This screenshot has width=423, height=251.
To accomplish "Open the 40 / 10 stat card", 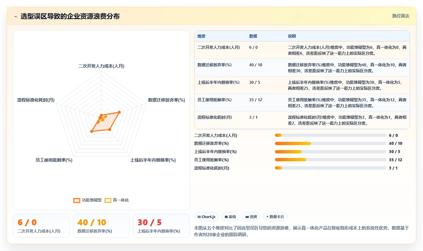I will (101, 226).
